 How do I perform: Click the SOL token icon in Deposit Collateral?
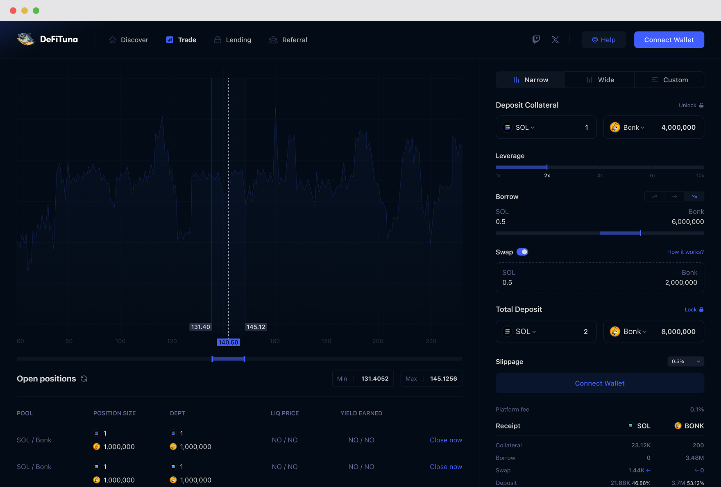[508, 127]
